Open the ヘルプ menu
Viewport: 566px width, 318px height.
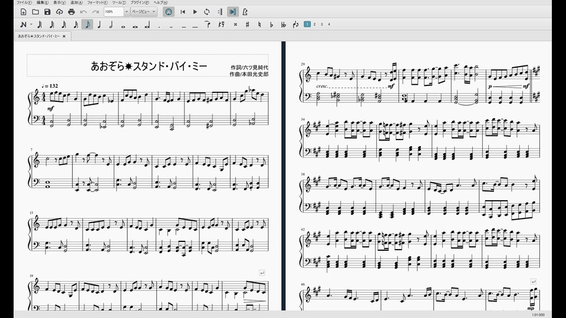[x=160, y=2]
